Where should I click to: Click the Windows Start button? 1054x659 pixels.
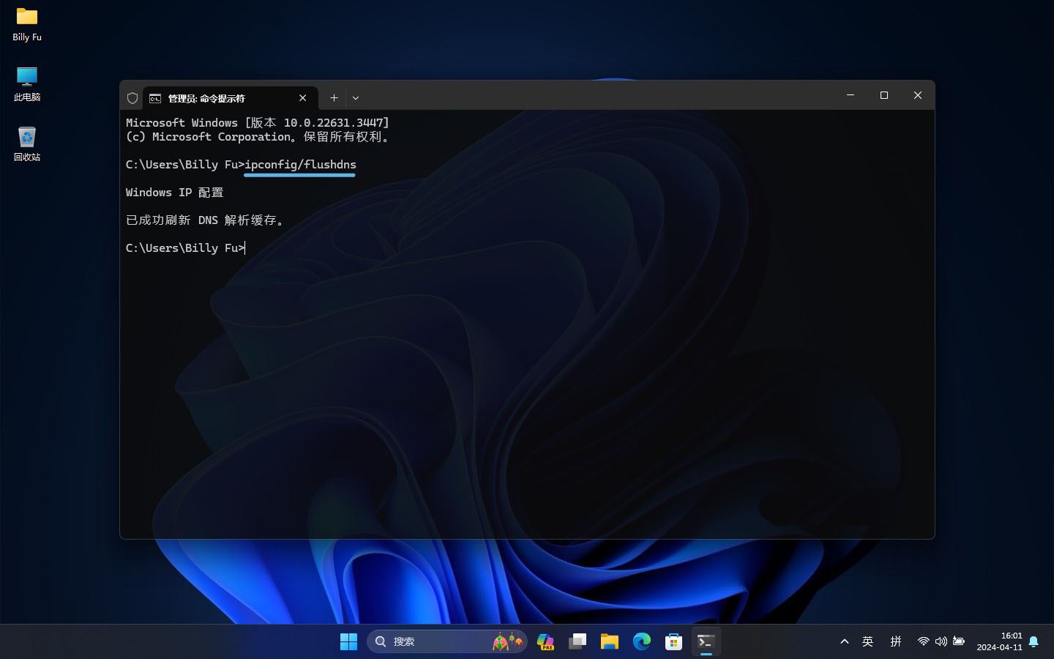click(349, 641)
